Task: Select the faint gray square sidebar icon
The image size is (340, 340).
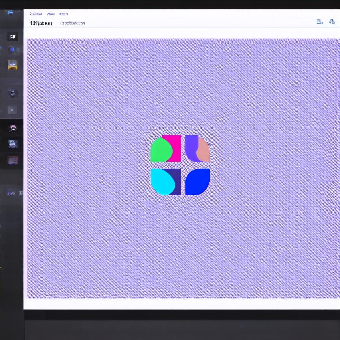Action: [13, 110]
